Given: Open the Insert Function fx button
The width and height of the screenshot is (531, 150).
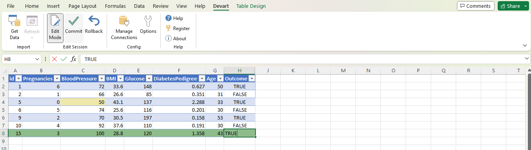Looking at the screenshot, I should tap(73, 59).
